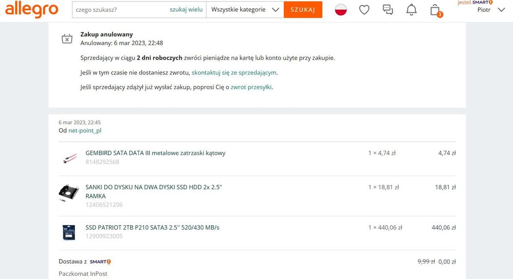This screenshot has width=513, height=279.
Task: Open favorites via the heart icon
Action: (364, 10)
